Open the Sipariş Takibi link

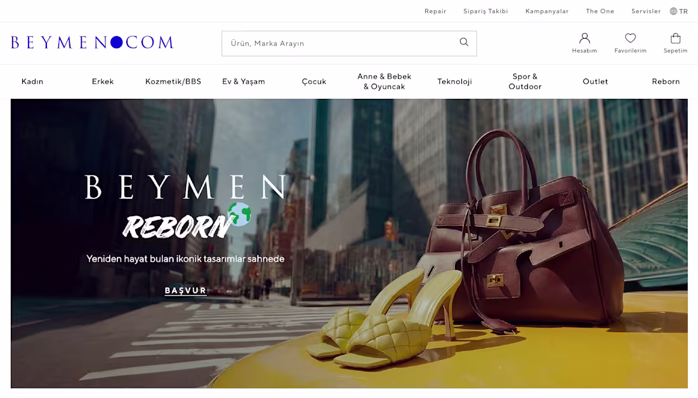[485, 11]
